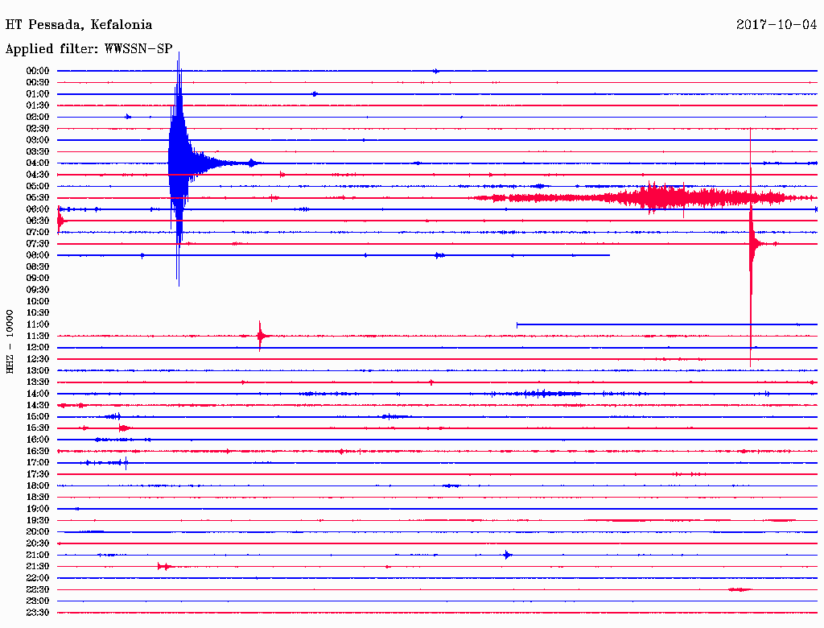Select the 07:30 time label
Screen dimensions: 824x628
point(38,244)
